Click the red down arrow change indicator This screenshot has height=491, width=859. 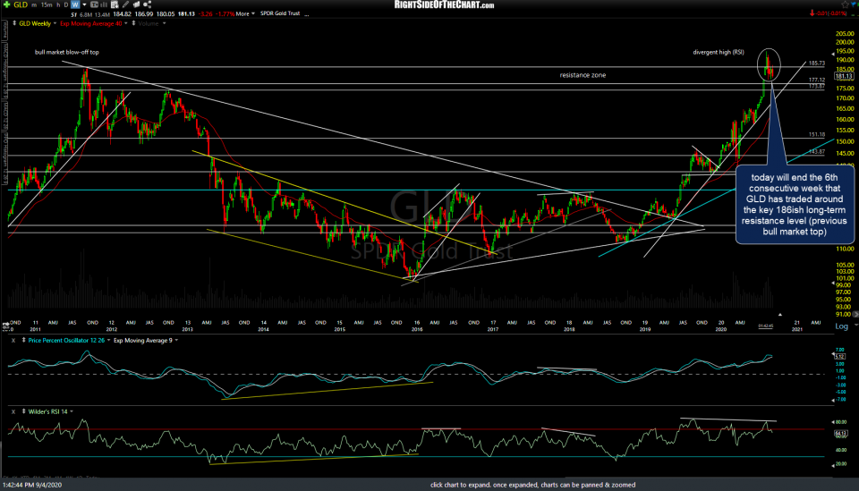click(x=812, y=13)
